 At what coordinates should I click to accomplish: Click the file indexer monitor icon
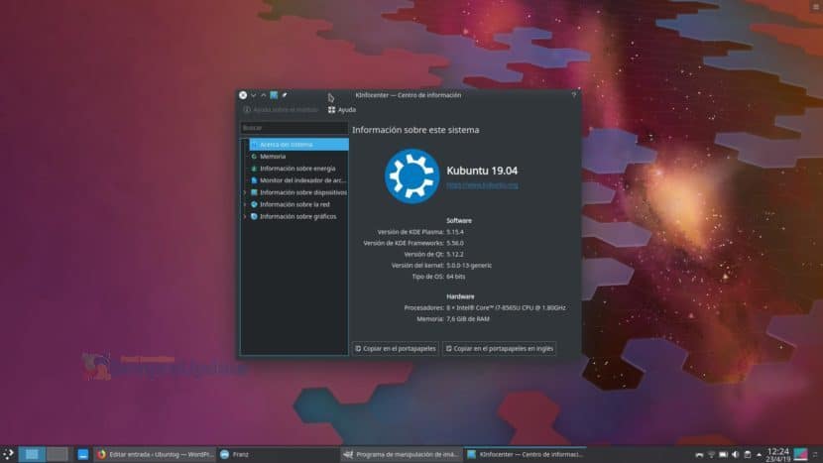point(254,180)
